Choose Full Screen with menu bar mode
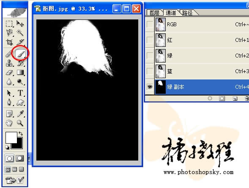This screenshot has height=188, width=249. tap(15, 169)
